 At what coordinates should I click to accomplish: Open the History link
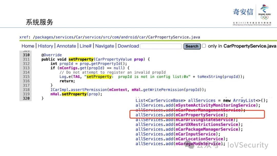tap(45, 46)
